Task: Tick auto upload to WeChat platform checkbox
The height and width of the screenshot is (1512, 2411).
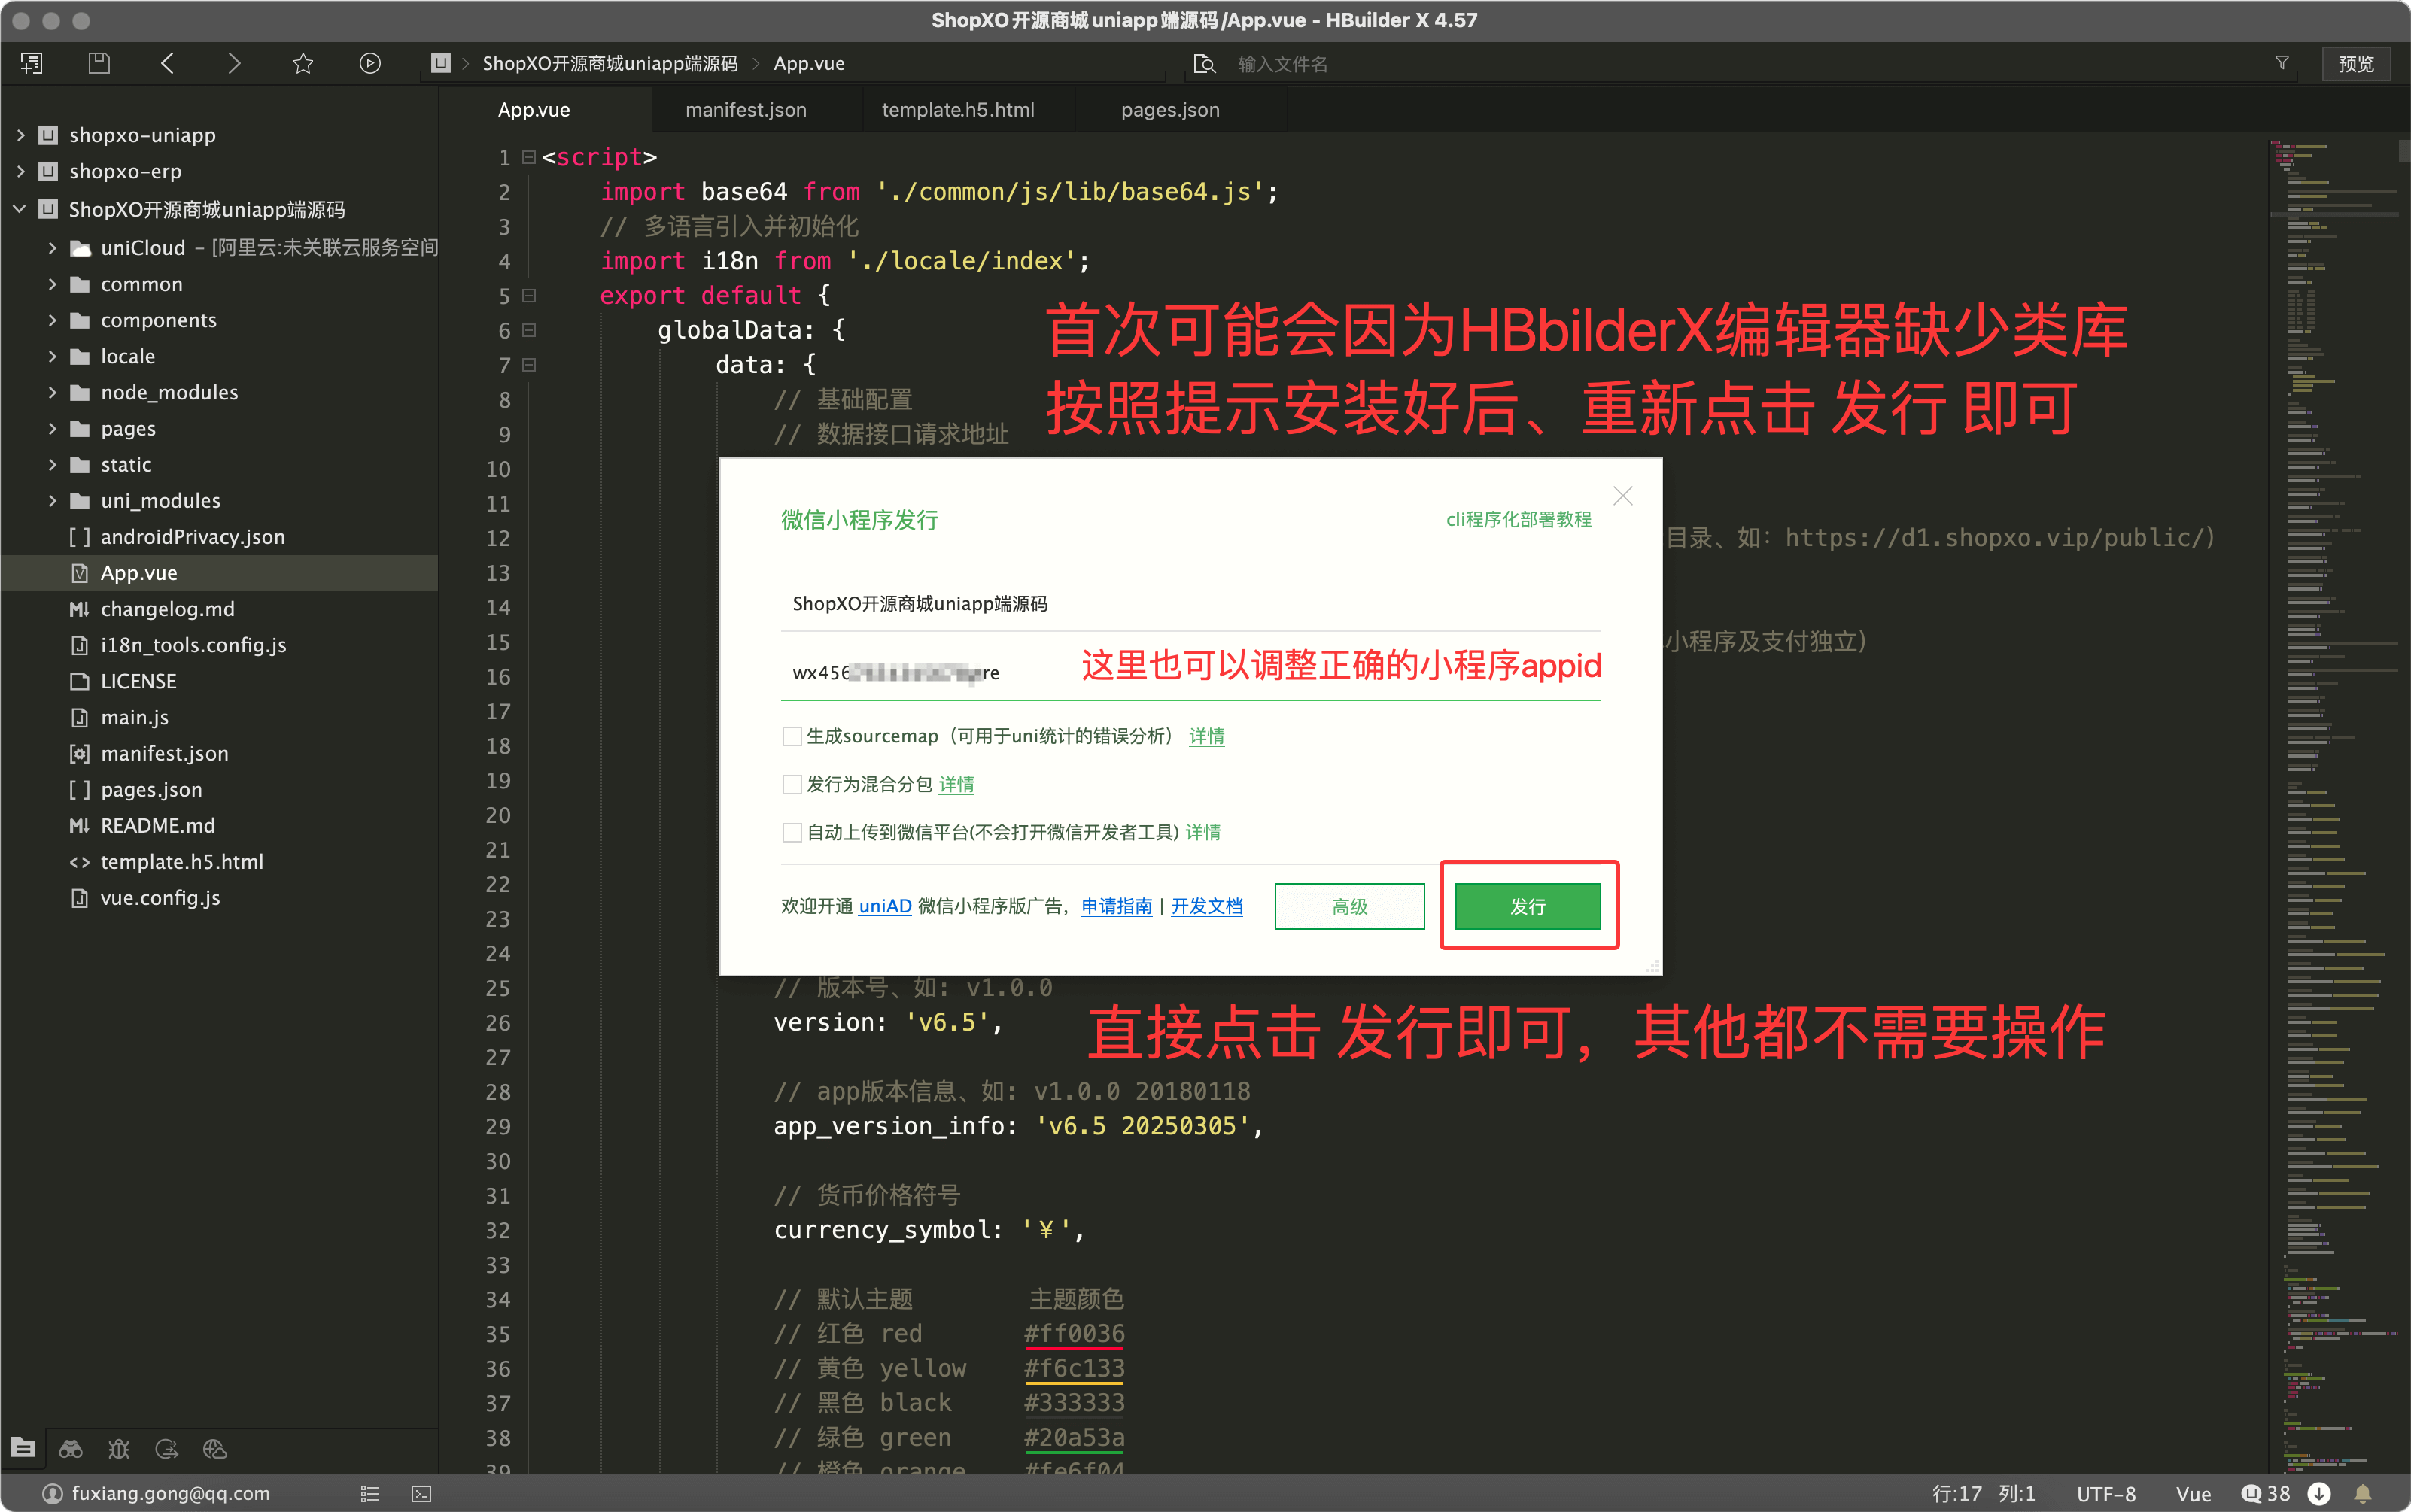Action: pos(792,832)
